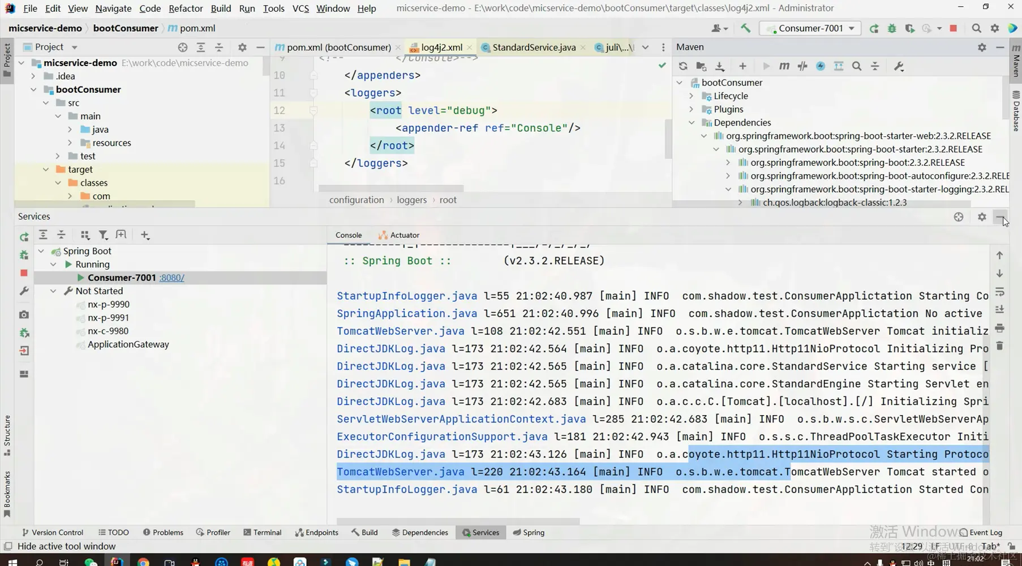Add service with plus icon
1022x566 pixels.
[x=145, y=235]
